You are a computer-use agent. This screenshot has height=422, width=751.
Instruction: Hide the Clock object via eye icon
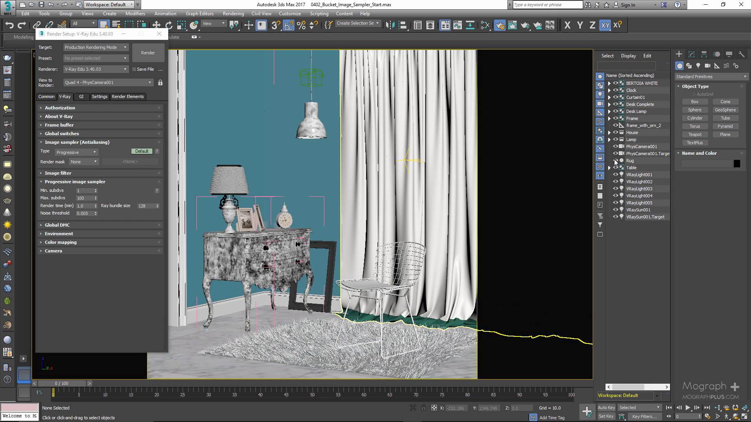pos(615,90)
